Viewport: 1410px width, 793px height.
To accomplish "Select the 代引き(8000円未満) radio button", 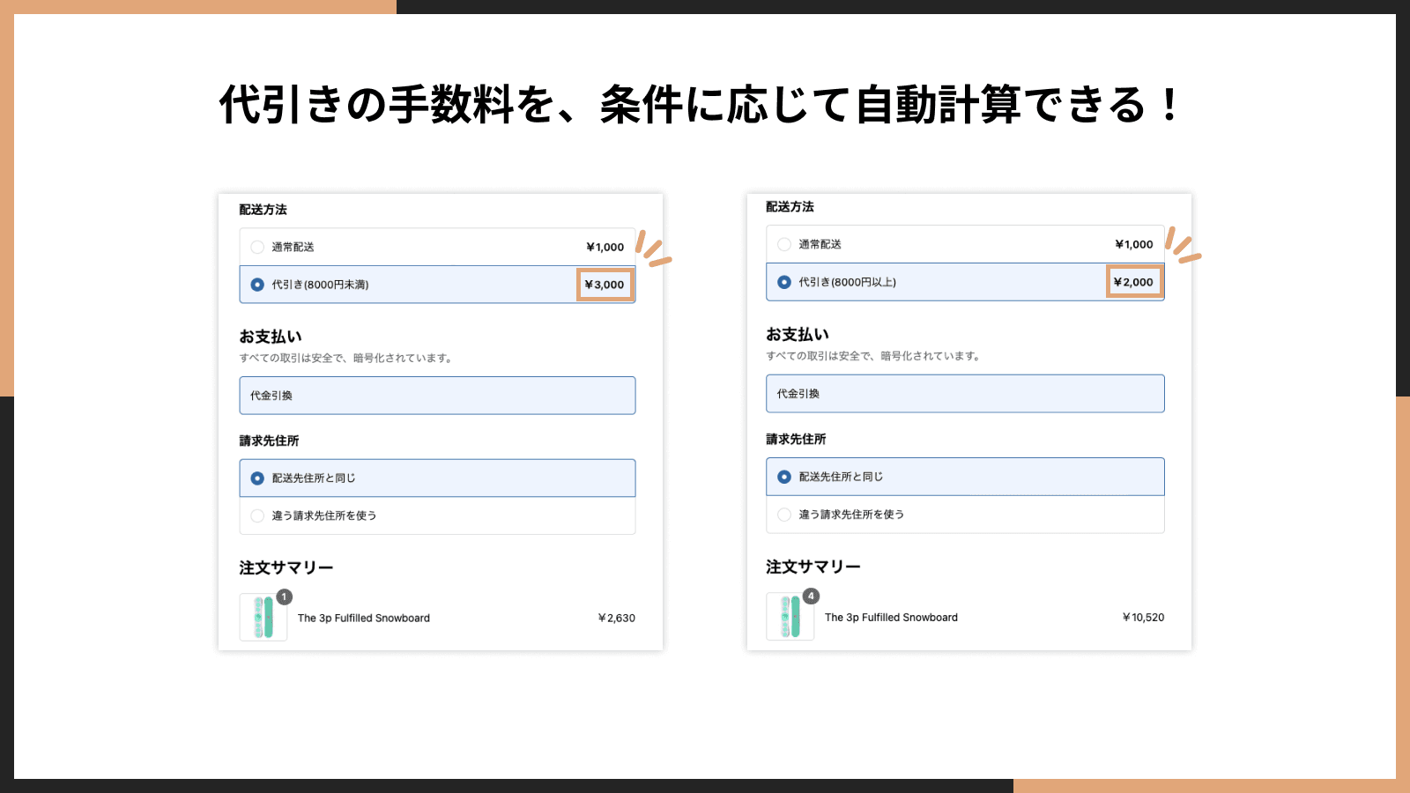I will tap(257, 285).
